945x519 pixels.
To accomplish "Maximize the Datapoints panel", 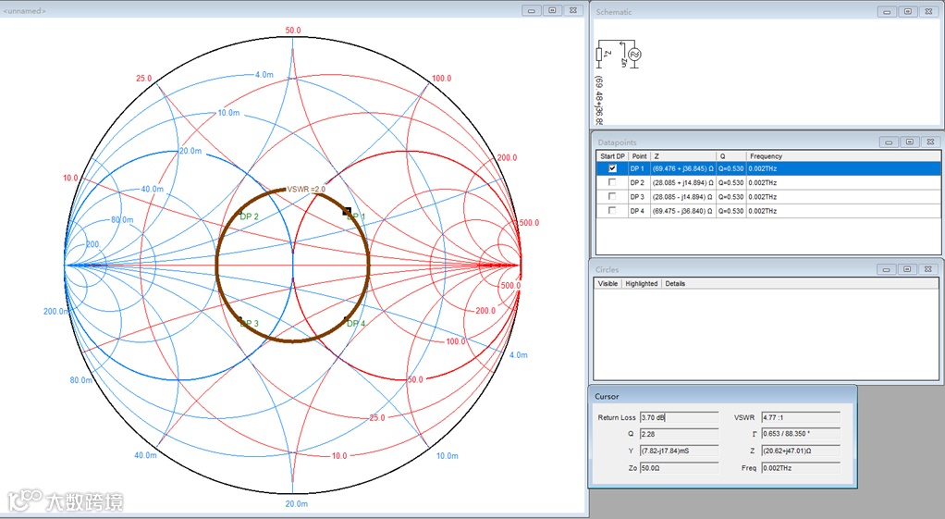I will tap(909, 142).
